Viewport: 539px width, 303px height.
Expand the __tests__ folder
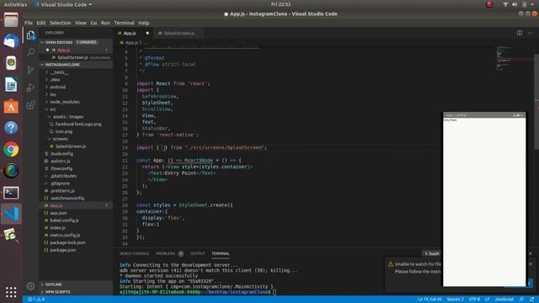point(59,72)
